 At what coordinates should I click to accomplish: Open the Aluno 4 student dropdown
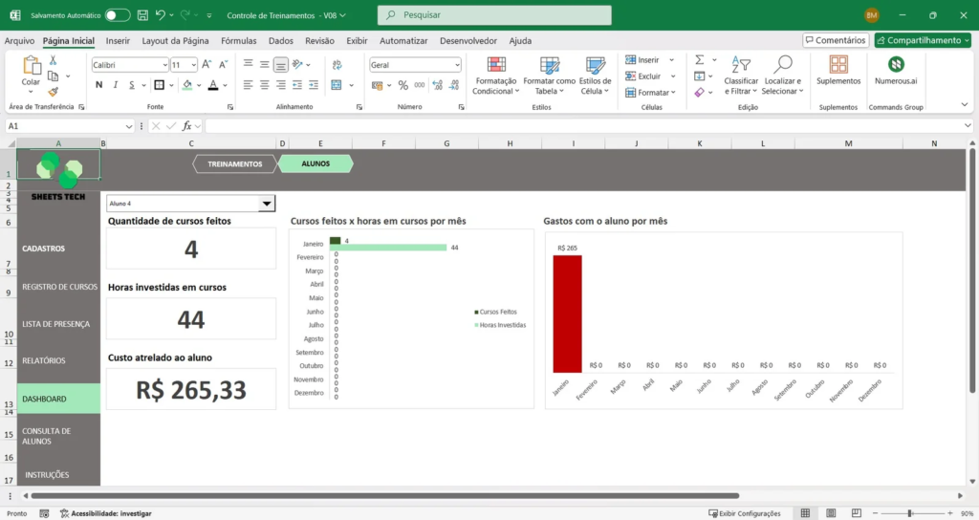[267, 204]
